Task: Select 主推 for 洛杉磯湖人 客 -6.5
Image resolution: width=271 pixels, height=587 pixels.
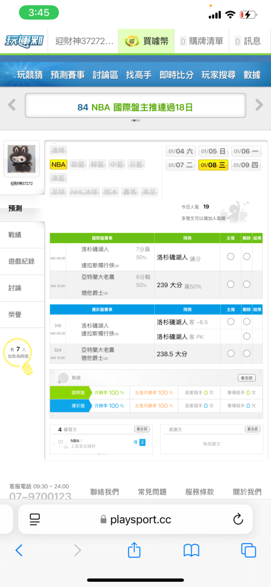Action: click(231, 321)
